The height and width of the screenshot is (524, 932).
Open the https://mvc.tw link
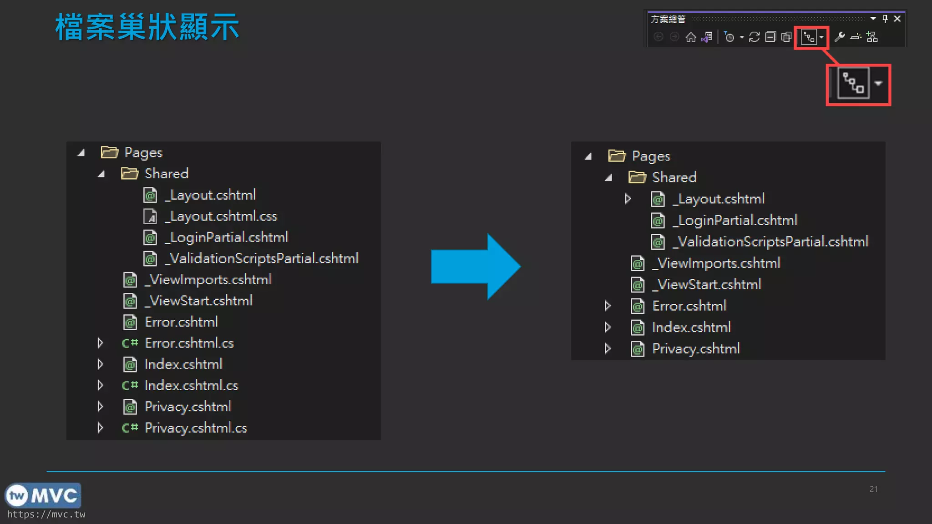pyautogui.click(x=46, y=514)
